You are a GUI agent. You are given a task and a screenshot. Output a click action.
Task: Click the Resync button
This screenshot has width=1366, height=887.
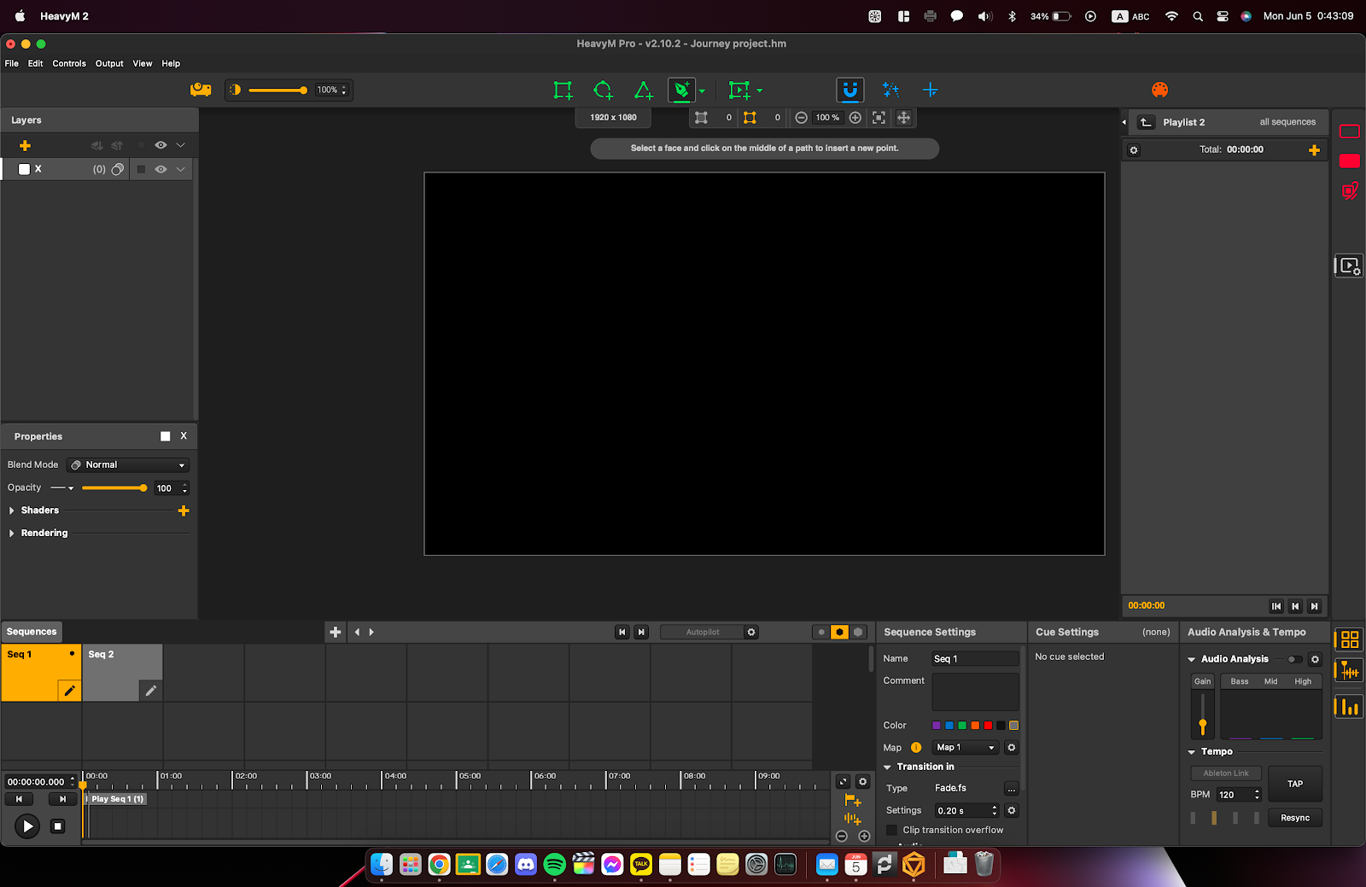(x=1295, y=818)
